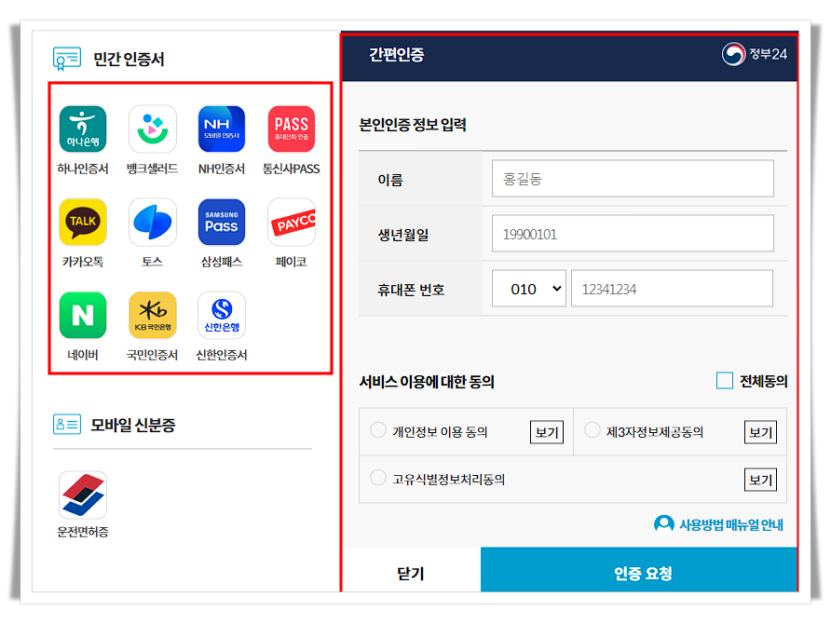Screen dimensions: 831x624
Task: View 개인정보 이용 동의 details with 보기
Action: (547, 432)
